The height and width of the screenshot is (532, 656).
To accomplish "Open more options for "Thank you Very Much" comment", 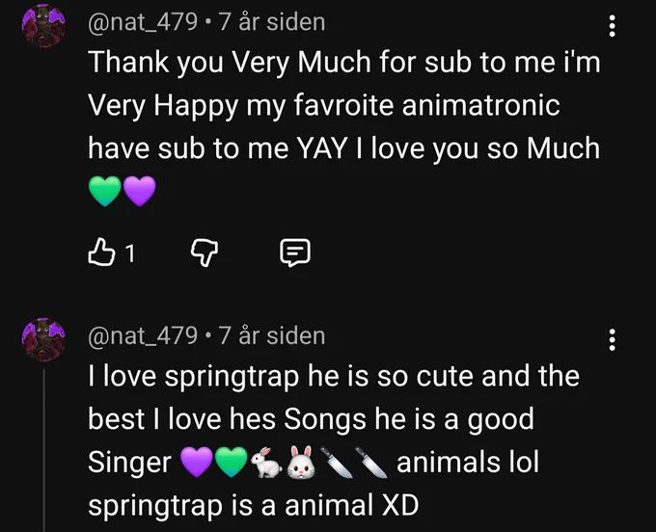I will 612,26.
